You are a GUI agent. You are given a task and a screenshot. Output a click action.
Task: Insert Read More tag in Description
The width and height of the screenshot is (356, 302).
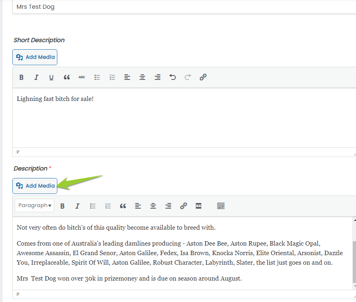click(x=198, y=206)
